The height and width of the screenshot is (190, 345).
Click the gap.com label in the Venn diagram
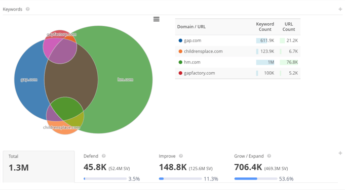tap(29, 79)
